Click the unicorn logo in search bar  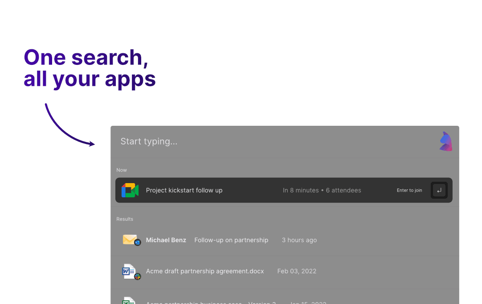click(445, 142)
